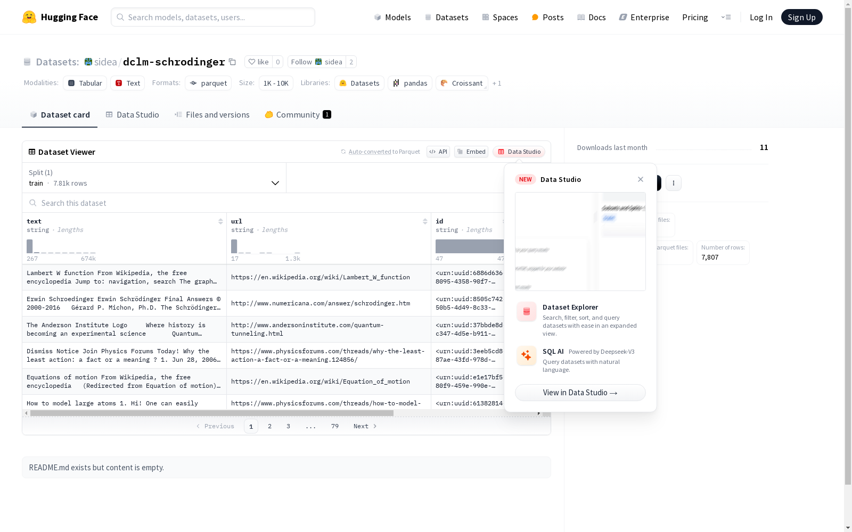Click the Follow sidea button
Viewport: 852px width, 532px height.
click(x=317, y=62)
